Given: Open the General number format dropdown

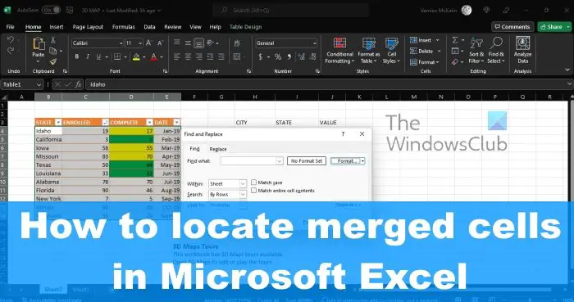Looking at the screenshot, I should pos(286,43).
